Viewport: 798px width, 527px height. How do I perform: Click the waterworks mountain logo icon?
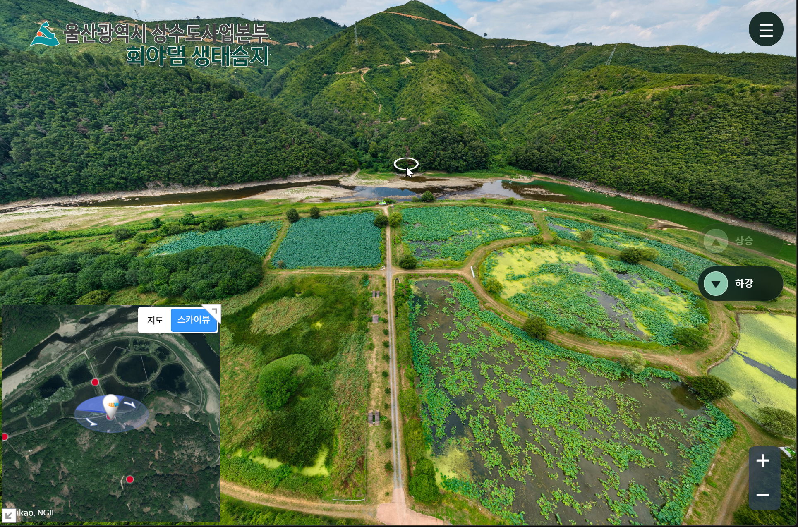click(x=44, y=34)
